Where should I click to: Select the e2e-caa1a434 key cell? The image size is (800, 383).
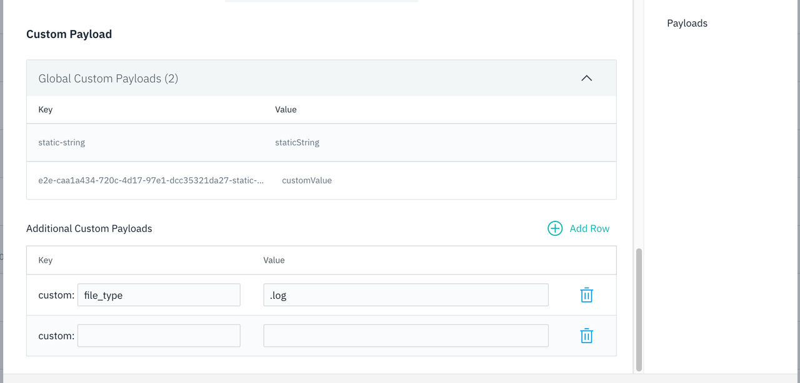coord(151,180)
